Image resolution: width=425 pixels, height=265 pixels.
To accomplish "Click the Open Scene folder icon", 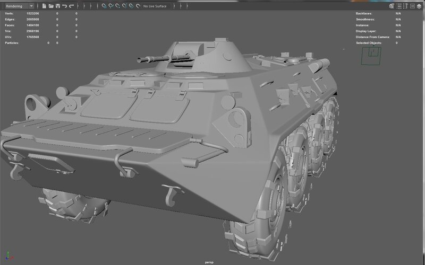I will click(50, 6).
